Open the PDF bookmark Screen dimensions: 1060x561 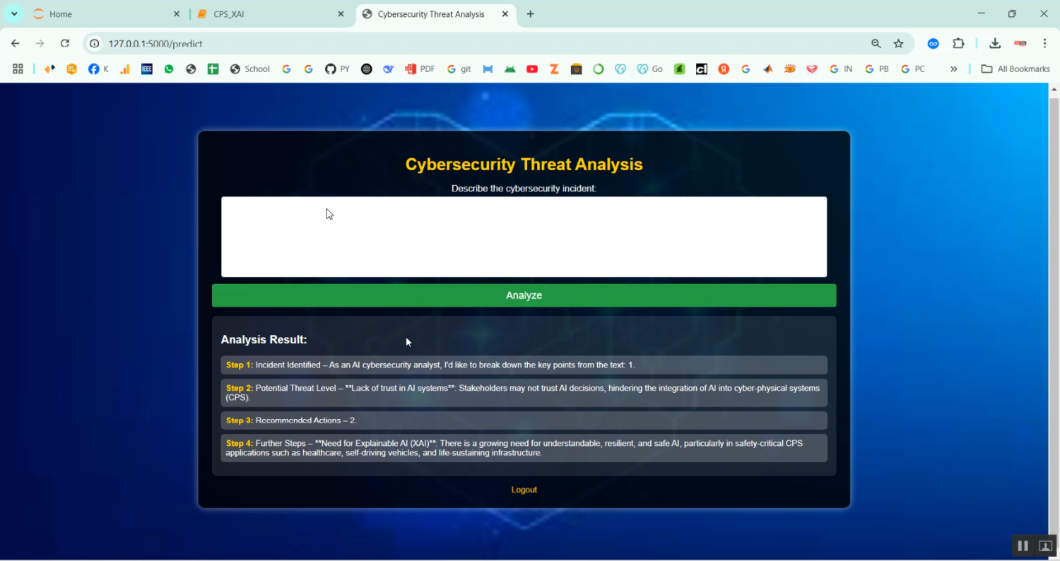420,69
